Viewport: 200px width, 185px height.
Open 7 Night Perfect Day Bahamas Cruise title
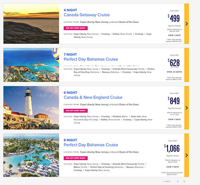91,59
